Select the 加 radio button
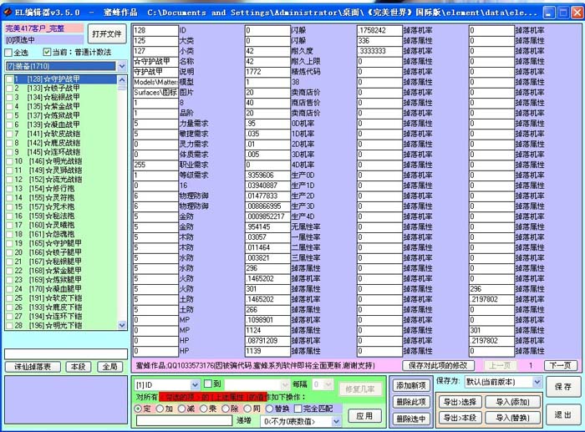Viewport: 585px width, 432px height. click(x=160, y=409)
